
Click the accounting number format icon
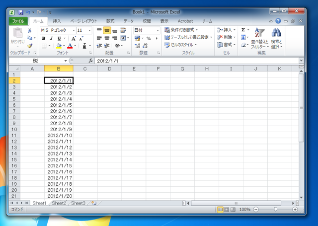click(x=137, y=38)
